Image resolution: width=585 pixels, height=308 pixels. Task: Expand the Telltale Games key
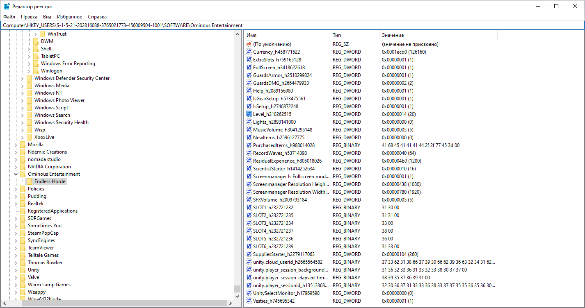point(16,255)
